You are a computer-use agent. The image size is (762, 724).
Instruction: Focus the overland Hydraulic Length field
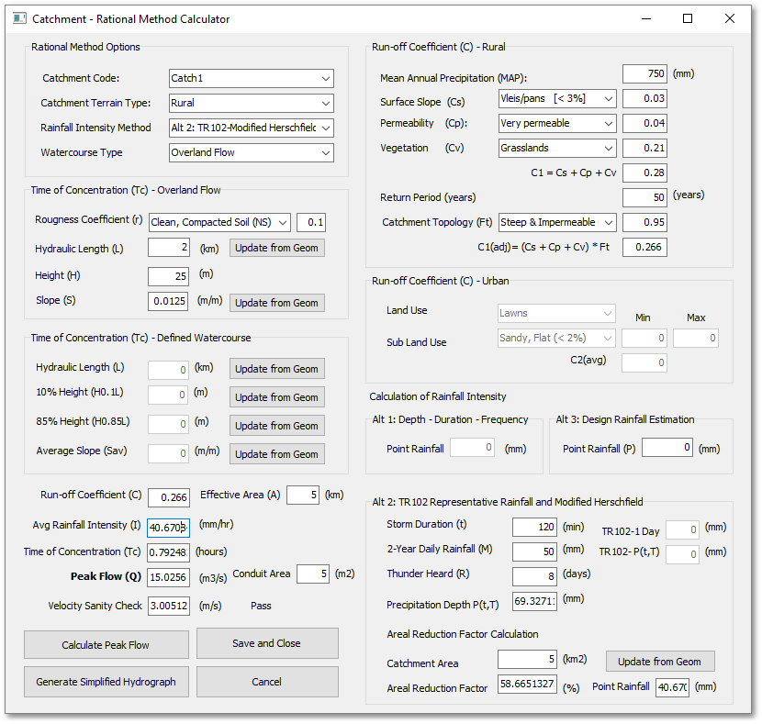pos(168,248)
